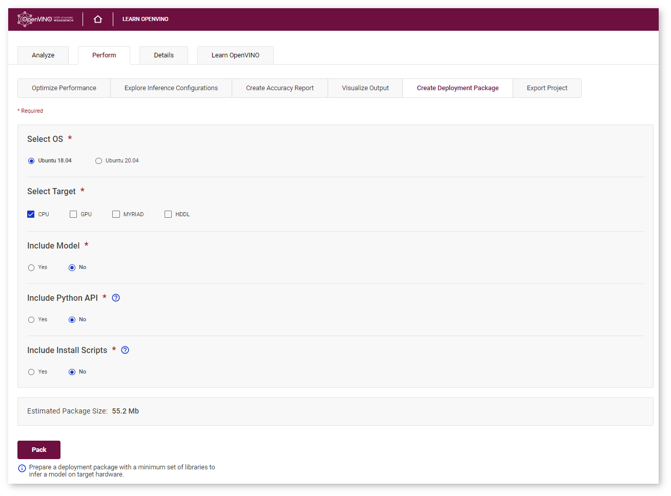Click info icon beside Pack description
The image size is (671, 496).
tap(22, 468)
